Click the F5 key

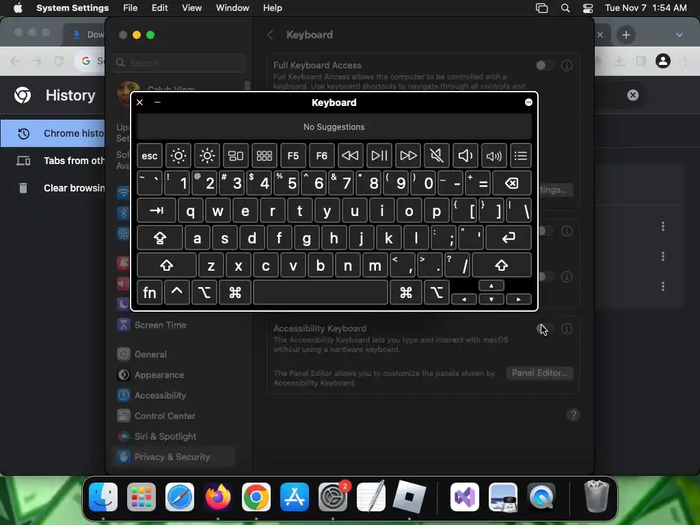pos(293,156)
